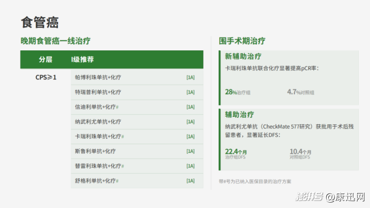Click card title 辅助治疗

point(239,115)
